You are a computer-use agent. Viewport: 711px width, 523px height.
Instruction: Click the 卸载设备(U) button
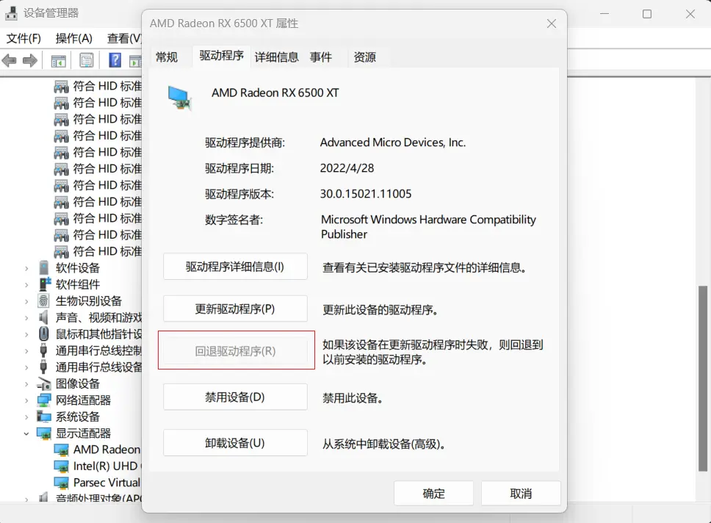point(235,442)
